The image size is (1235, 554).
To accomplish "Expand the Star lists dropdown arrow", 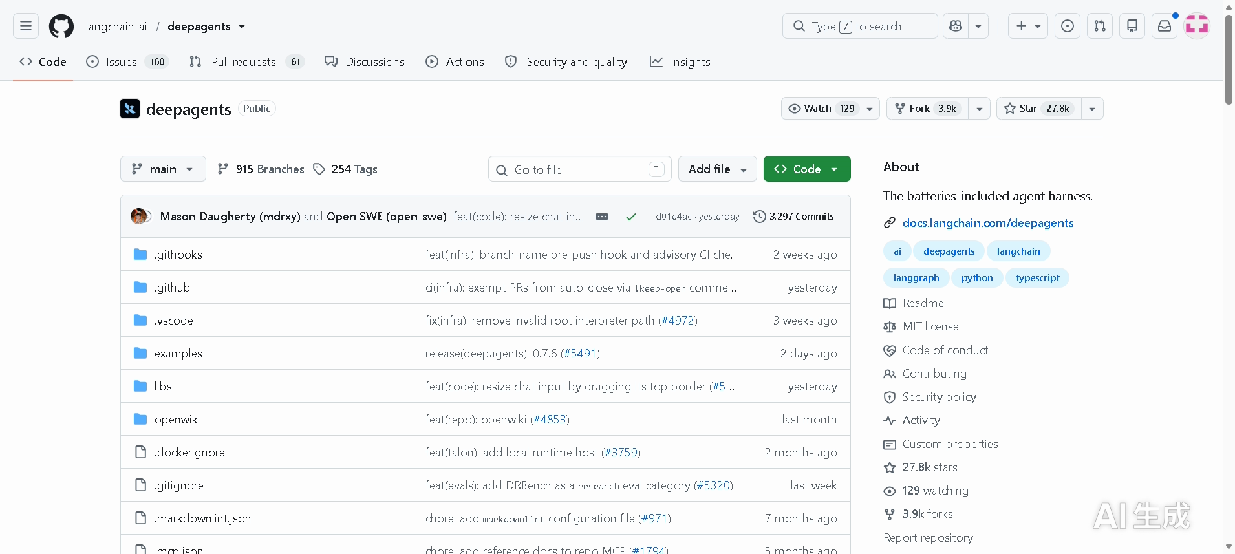I will 1092,109.
